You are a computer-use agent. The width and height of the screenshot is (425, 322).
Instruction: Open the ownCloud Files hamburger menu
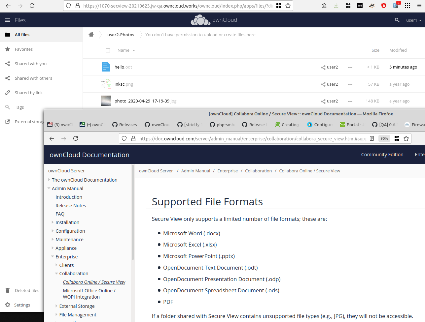point(8,20)
